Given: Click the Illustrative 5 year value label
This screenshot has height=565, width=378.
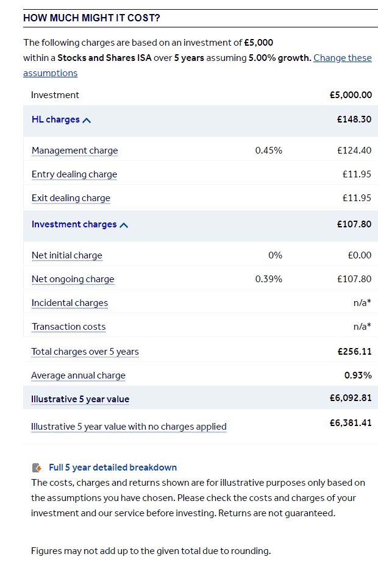Looking at the screenshot, I should click(80, 399).
